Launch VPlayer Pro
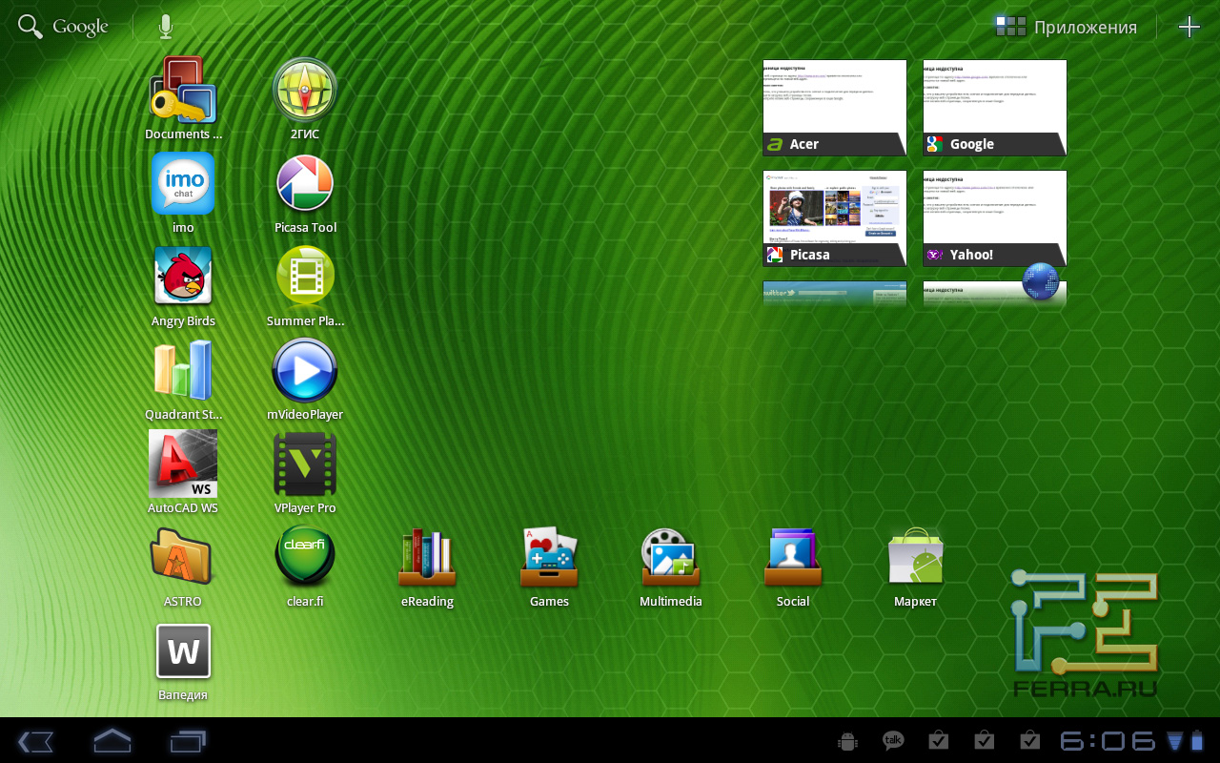 (x=305, y=464)
